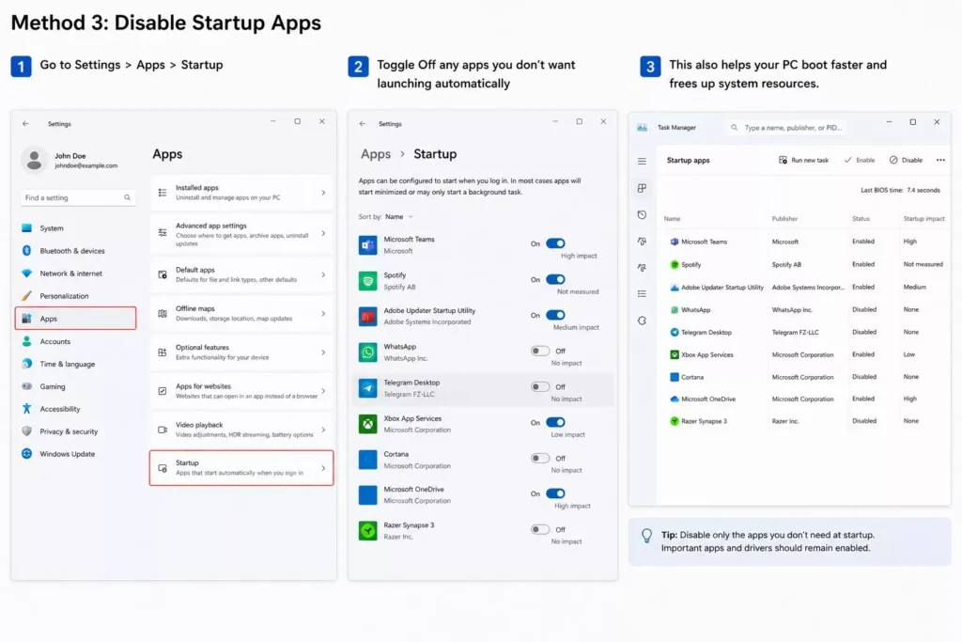Select Razer Synapse 3 row in Task Manager
962x642 pixels.
coord(805,421)
